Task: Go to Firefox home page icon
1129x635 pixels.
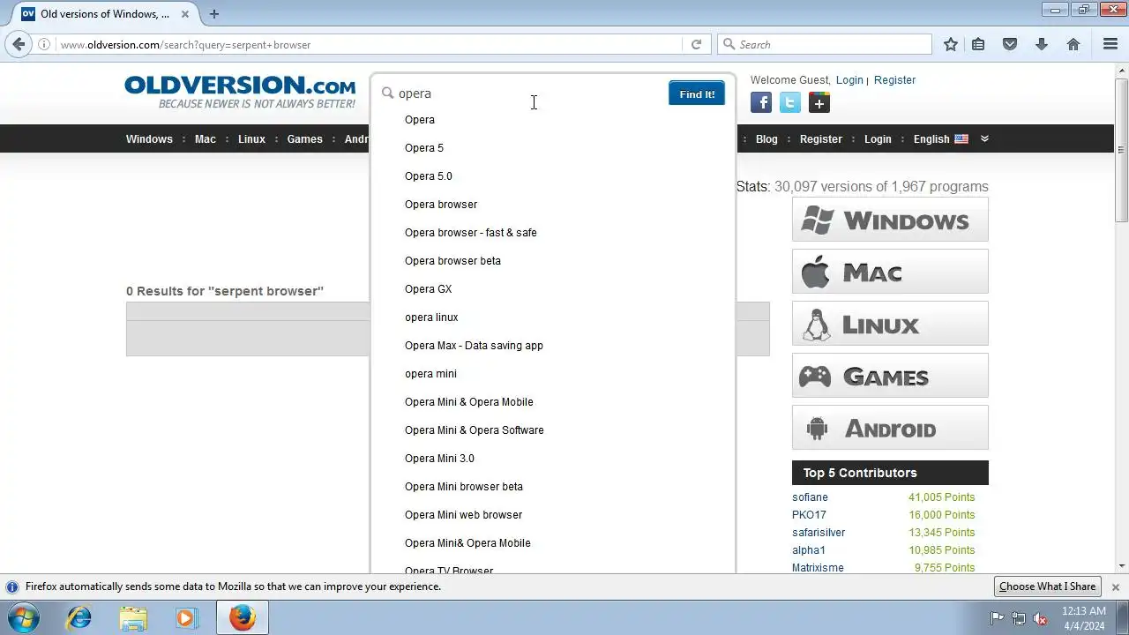Action: [x=1073, y=44]
